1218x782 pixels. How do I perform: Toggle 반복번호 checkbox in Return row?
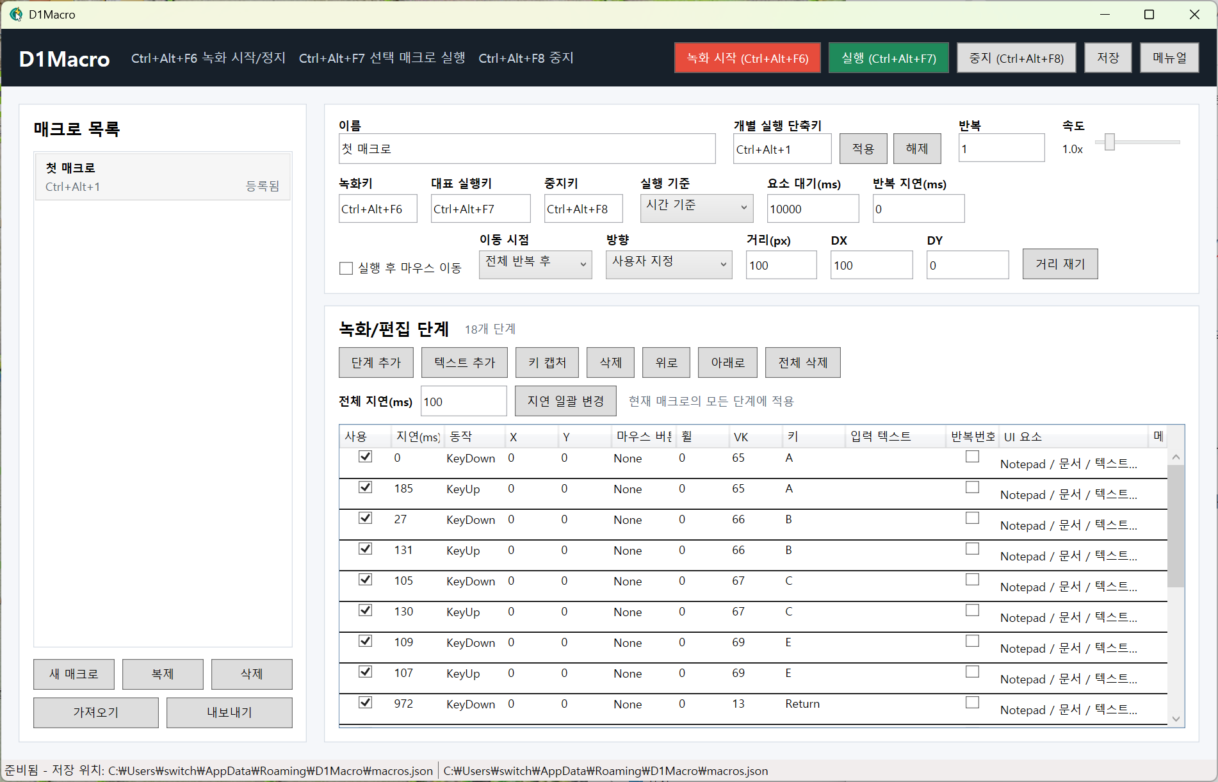[x=972, y=703]
